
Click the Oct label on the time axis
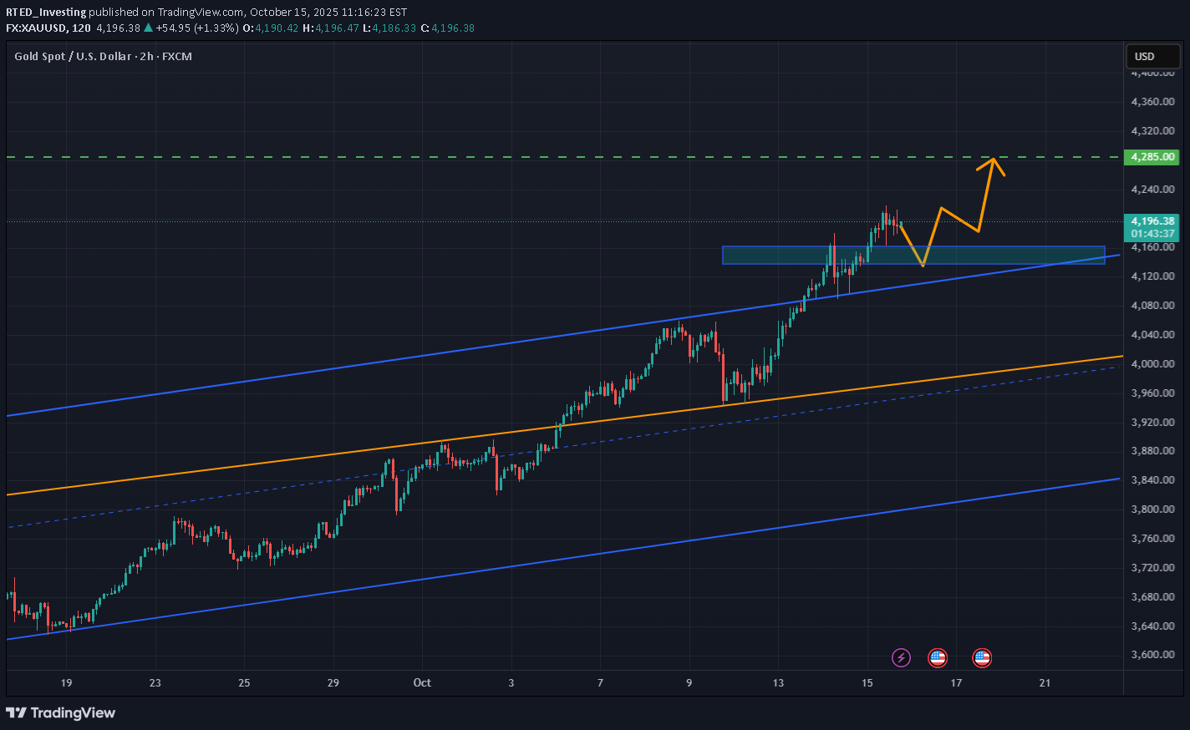(422, 682)
